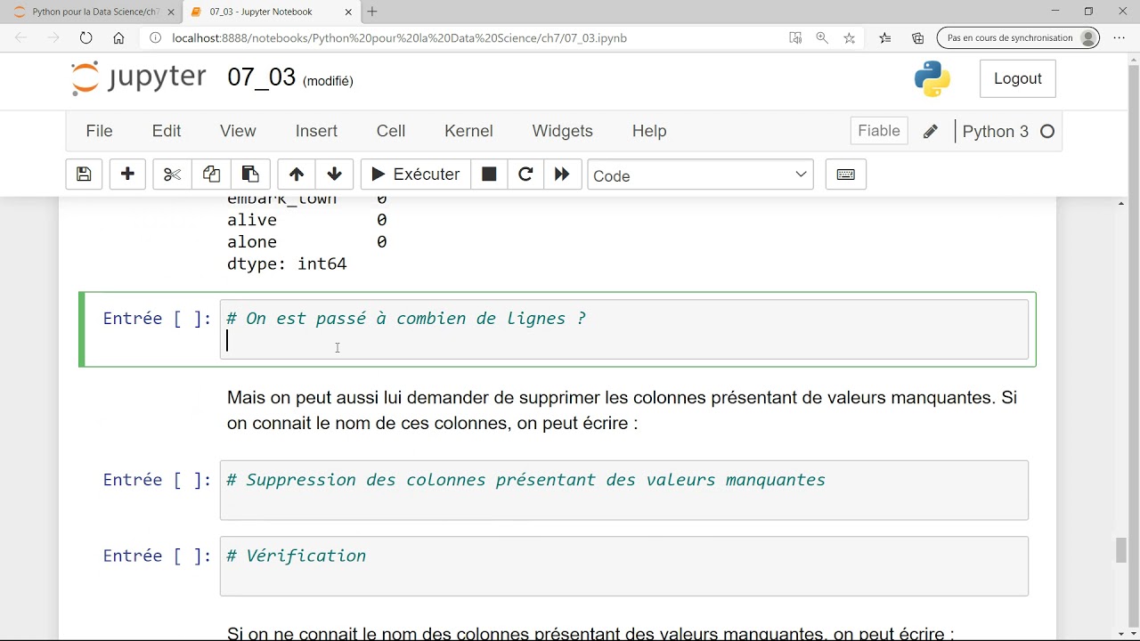This screenshot has height=641, width=1140.
Task: Click the browser address bar URL
Action: tap(399, 38)
